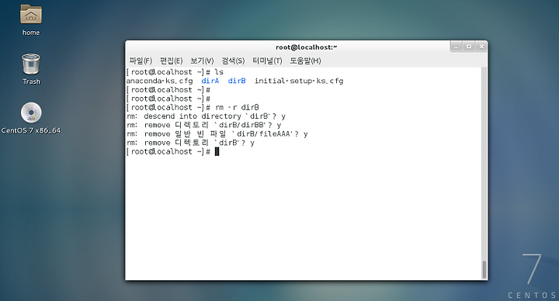The width and height of the screenshot is (559, 301).
Task: Open the 편집(E) menu
Action: tap(171, 61)
